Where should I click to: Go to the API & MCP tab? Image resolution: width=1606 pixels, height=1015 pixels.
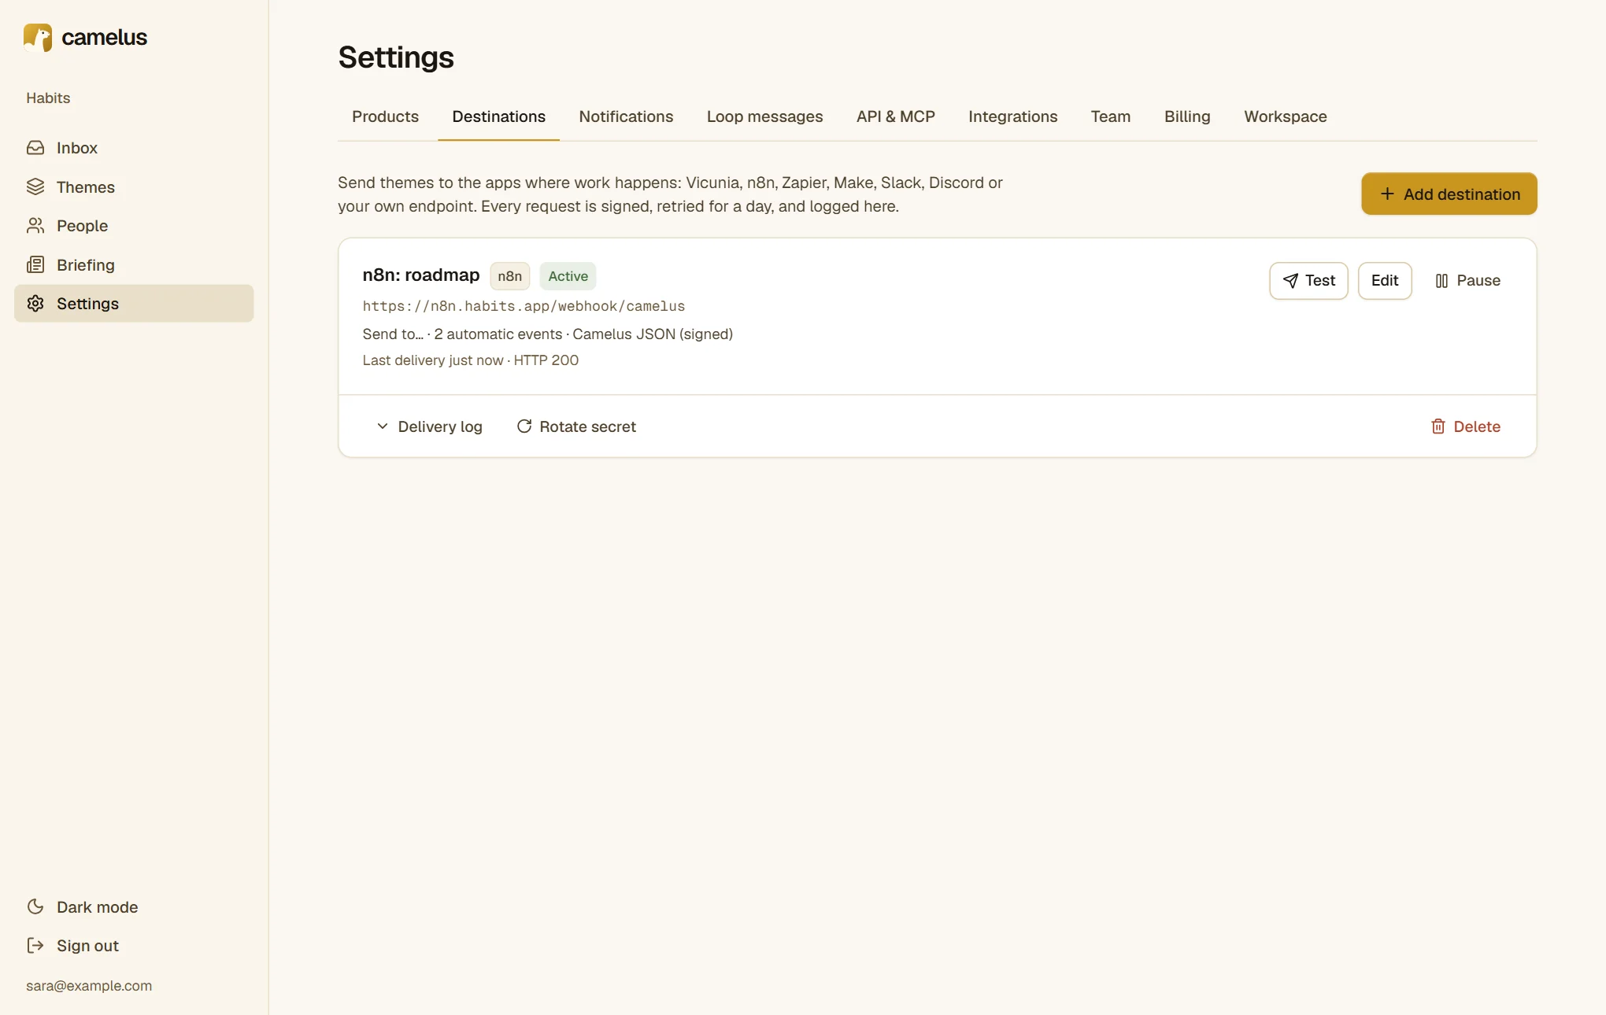895,116
